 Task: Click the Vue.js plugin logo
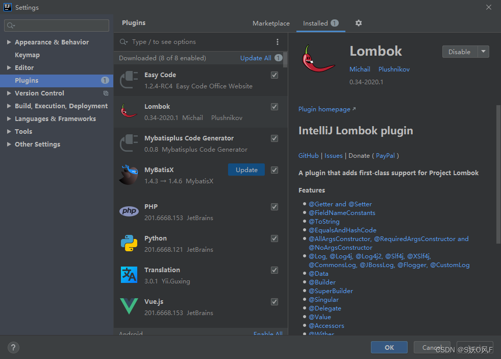click(129, 306)
